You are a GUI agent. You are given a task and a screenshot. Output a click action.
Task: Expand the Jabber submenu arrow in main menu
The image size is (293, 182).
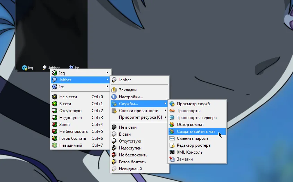click(107, 80)
